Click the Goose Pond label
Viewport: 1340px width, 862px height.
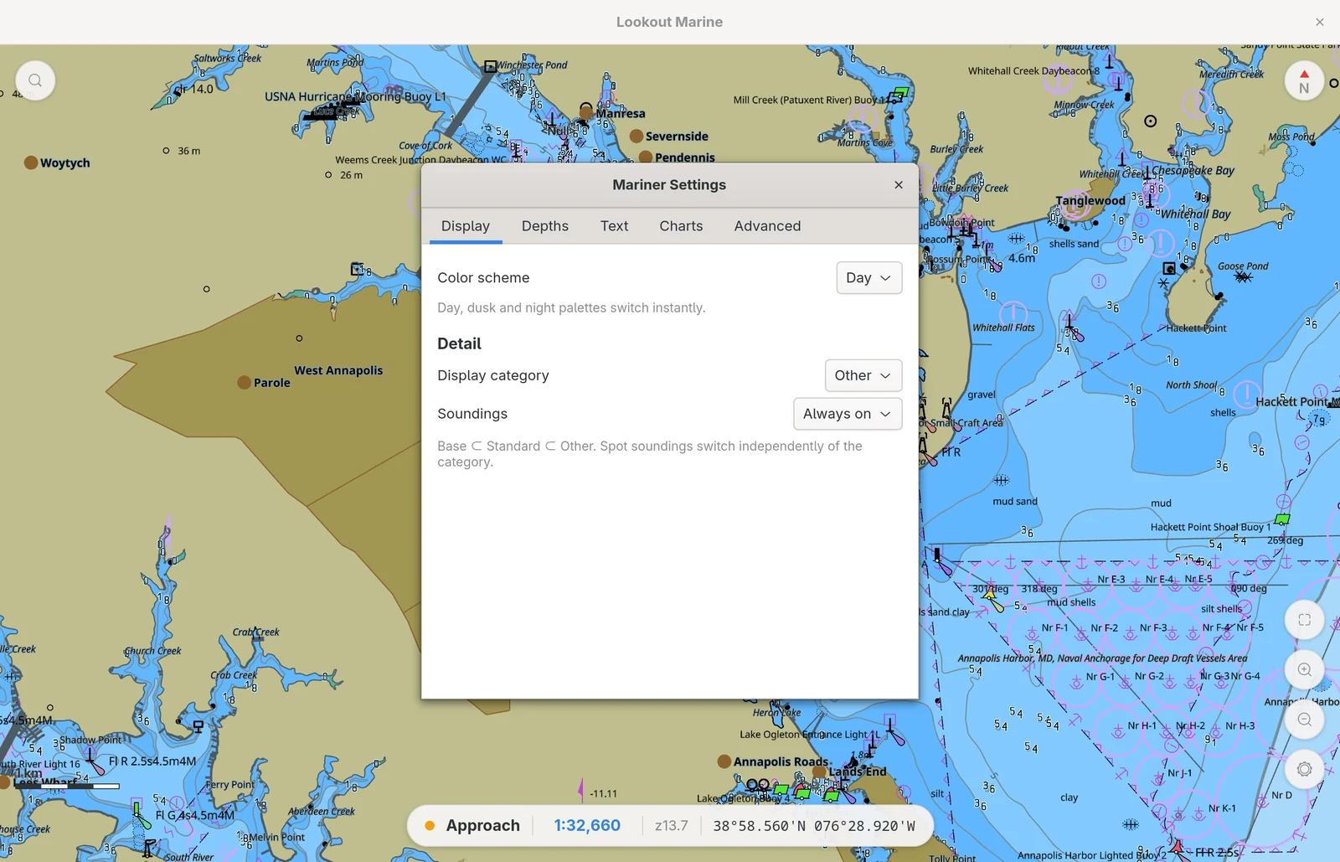1243,266
